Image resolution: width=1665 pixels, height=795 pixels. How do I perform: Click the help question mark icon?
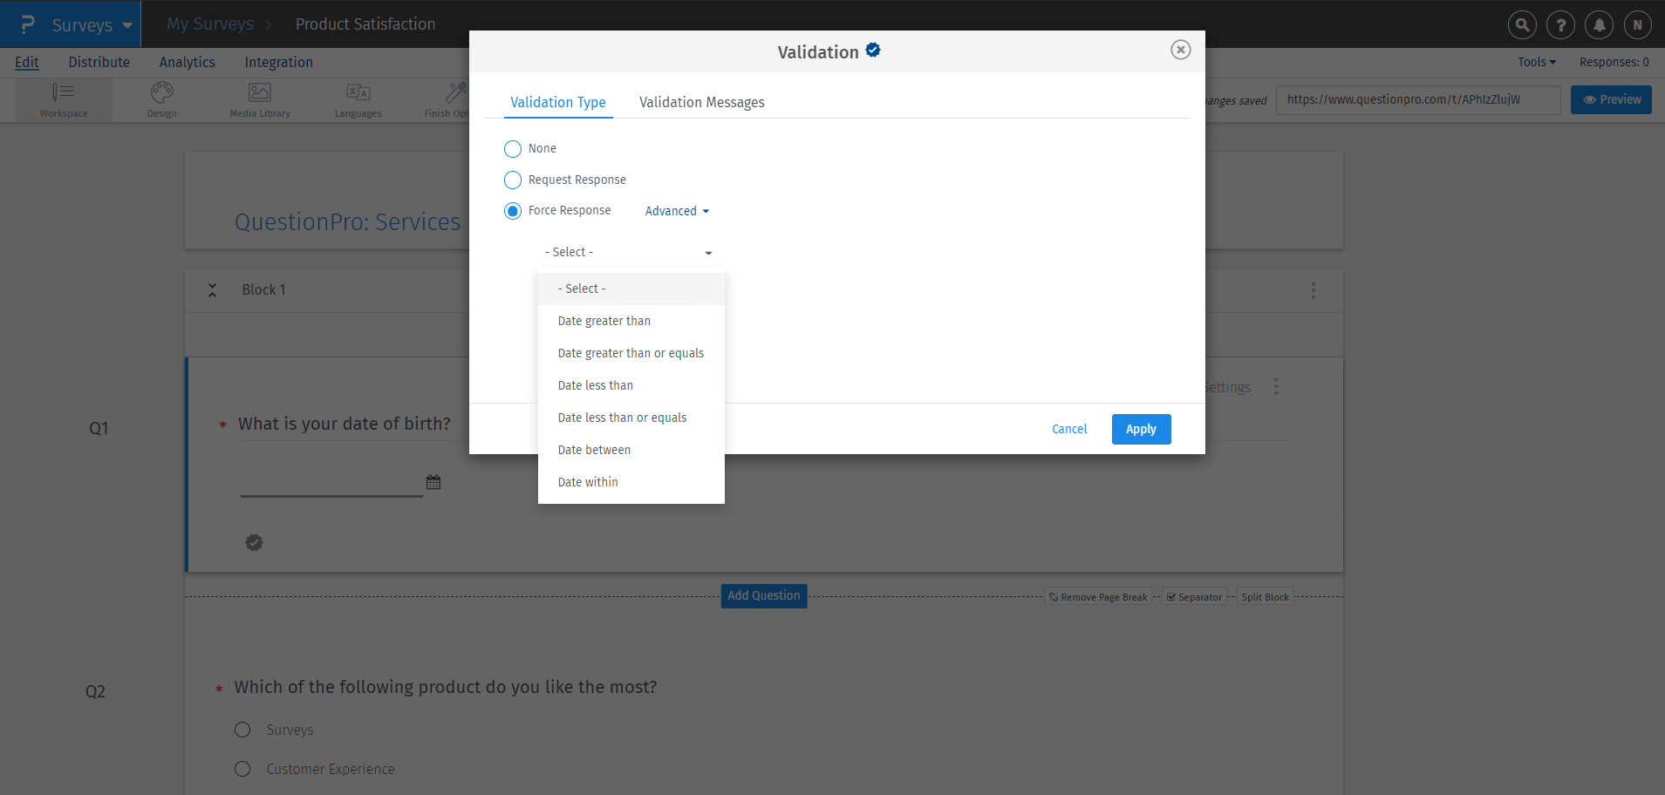tap(1560, 24)
